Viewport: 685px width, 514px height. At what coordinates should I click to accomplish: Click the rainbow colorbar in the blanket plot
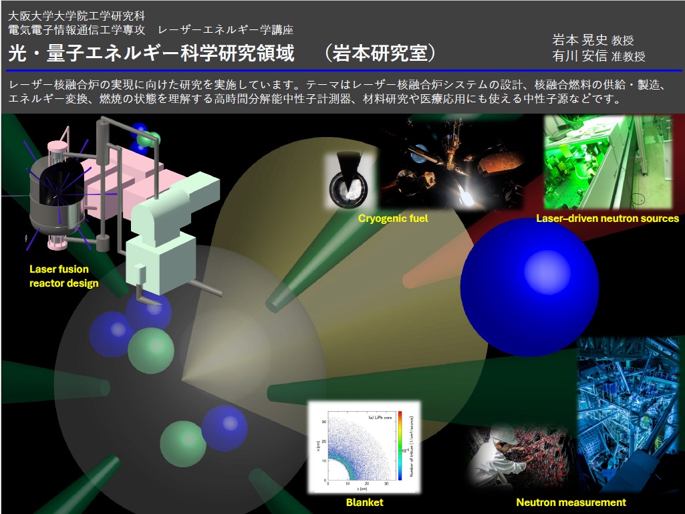pos(398,446)
